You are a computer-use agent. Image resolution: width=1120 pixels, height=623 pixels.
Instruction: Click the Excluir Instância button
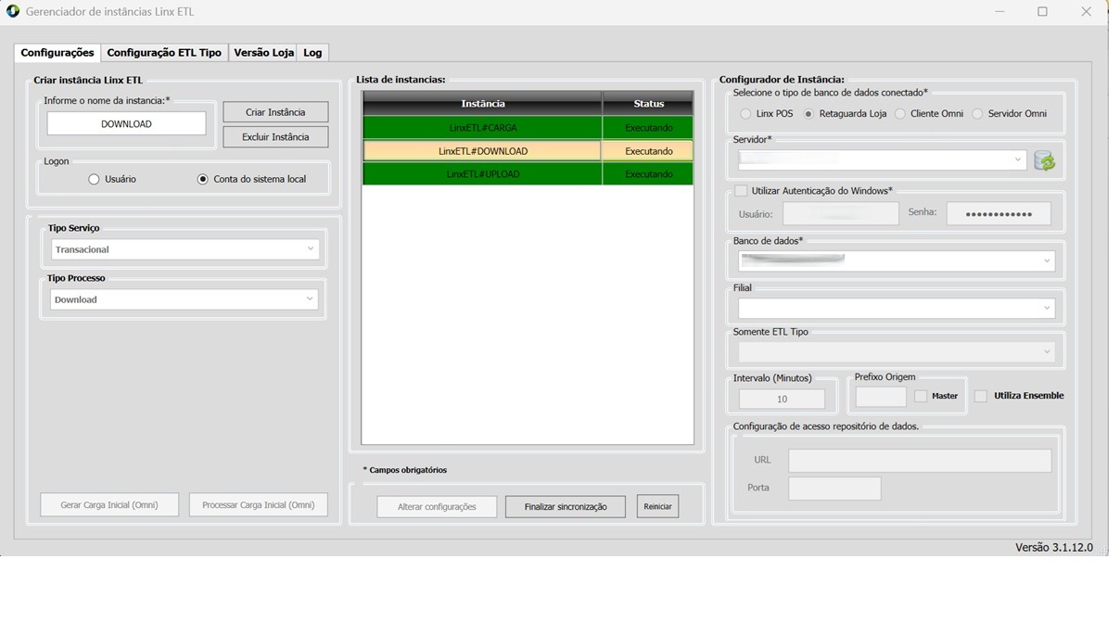pyautogui.click(x=275, y=137)
